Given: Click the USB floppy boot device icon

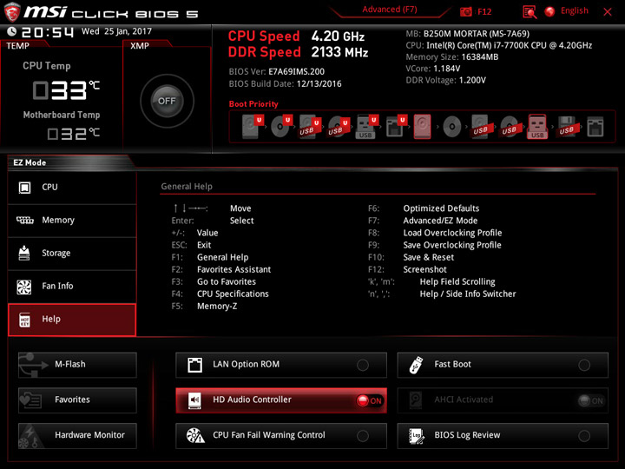Looking at the screenshot, I should tap(566, 127).
